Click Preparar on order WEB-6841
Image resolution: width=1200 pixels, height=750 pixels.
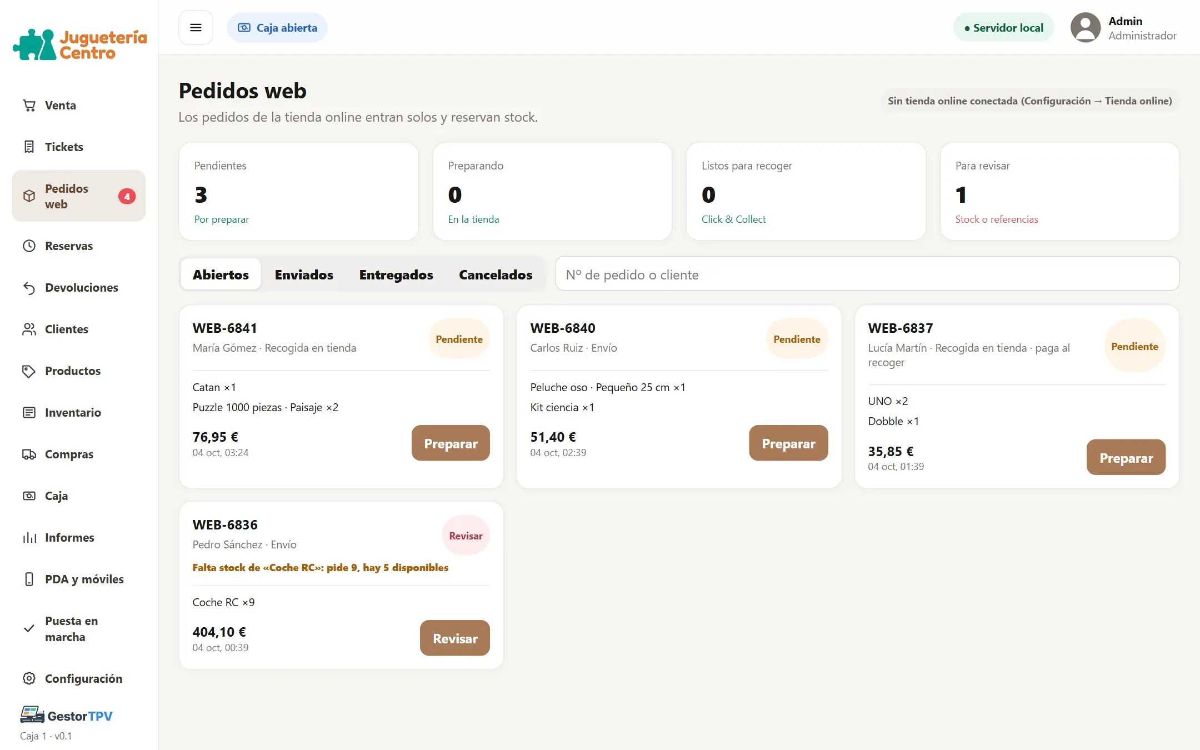click(451, 443)
